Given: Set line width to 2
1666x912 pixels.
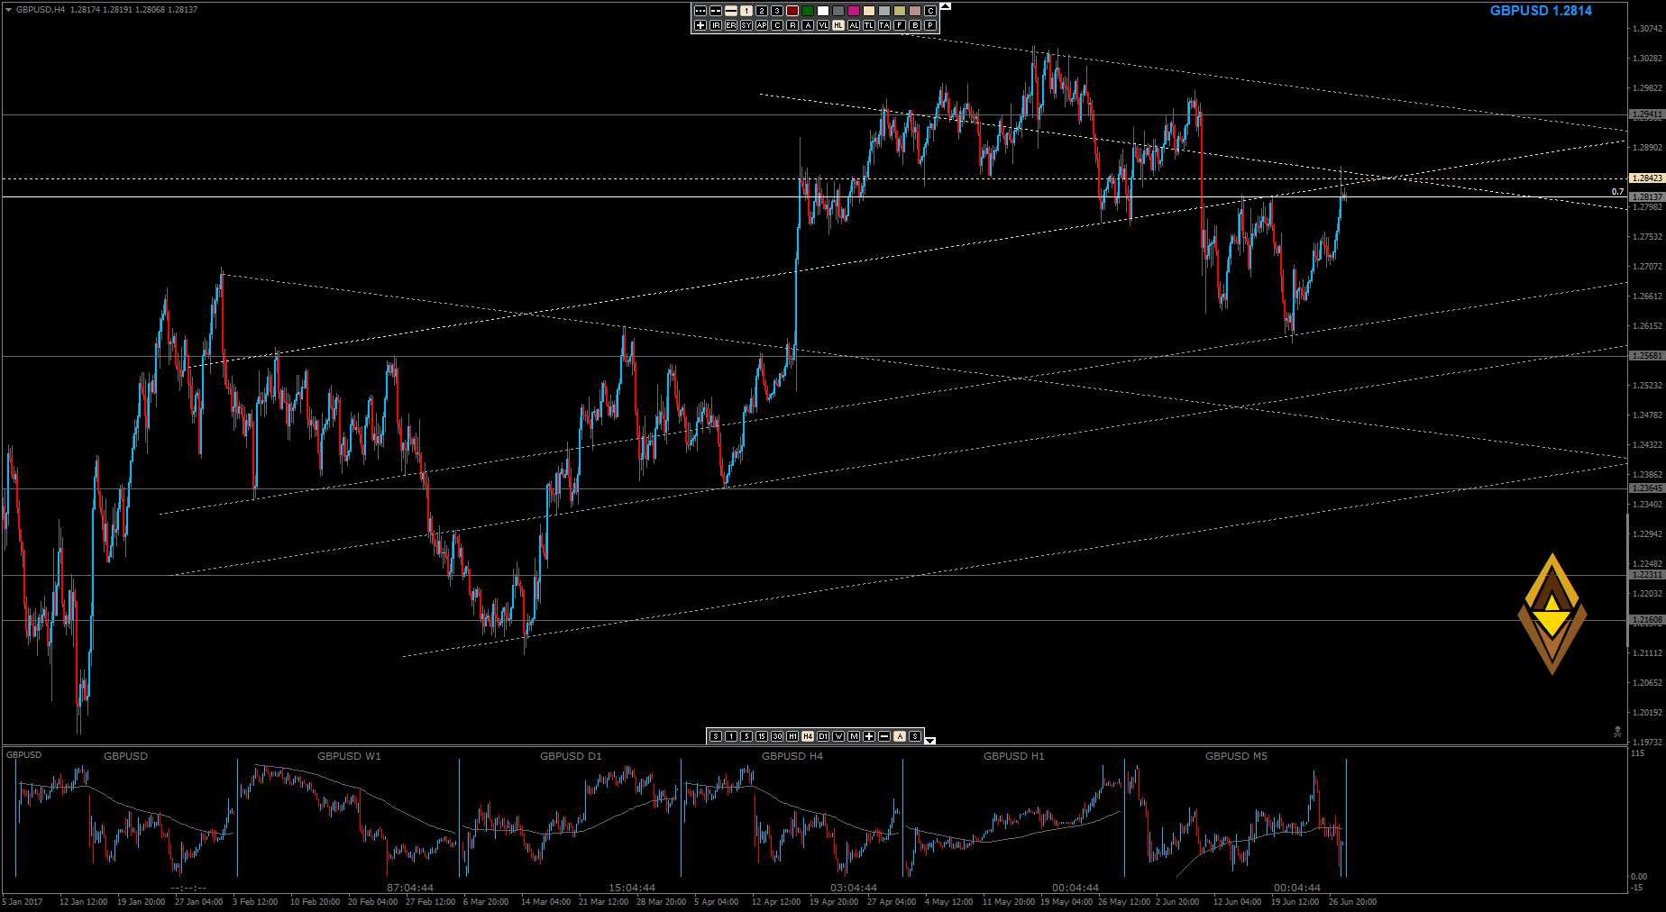Looking at the screenshot, I should point(762,11).
